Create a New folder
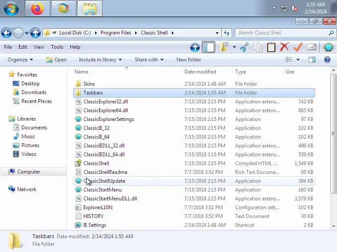This screenshot has height=252, width=337. 189,60
